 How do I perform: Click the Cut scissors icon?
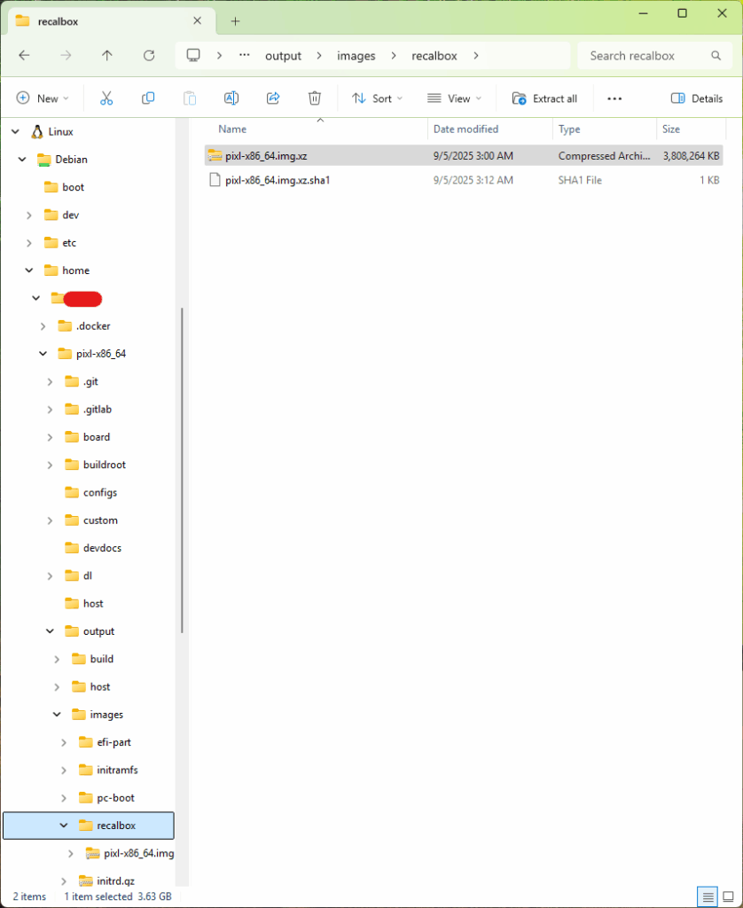(106, 98)
